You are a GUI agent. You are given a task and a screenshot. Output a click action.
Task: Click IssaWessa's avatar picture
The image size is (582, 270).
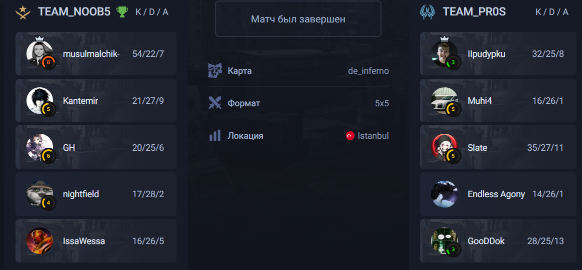(39, 241)
